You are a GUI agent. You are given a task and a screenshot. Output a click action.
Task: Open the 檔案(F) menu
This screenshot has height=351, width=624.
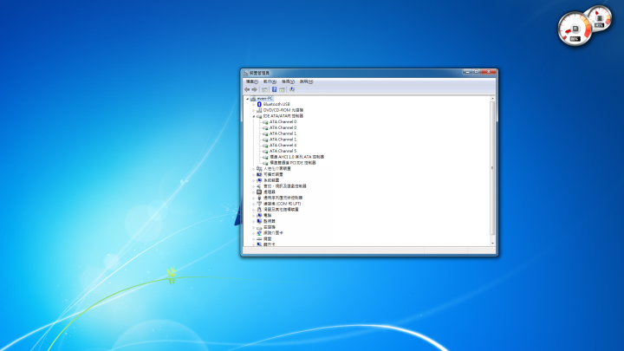tap(252, 81)
